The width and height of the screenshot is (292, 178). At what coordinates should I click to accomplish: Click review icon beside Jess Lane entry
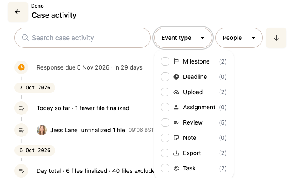[x=21, y=130]
